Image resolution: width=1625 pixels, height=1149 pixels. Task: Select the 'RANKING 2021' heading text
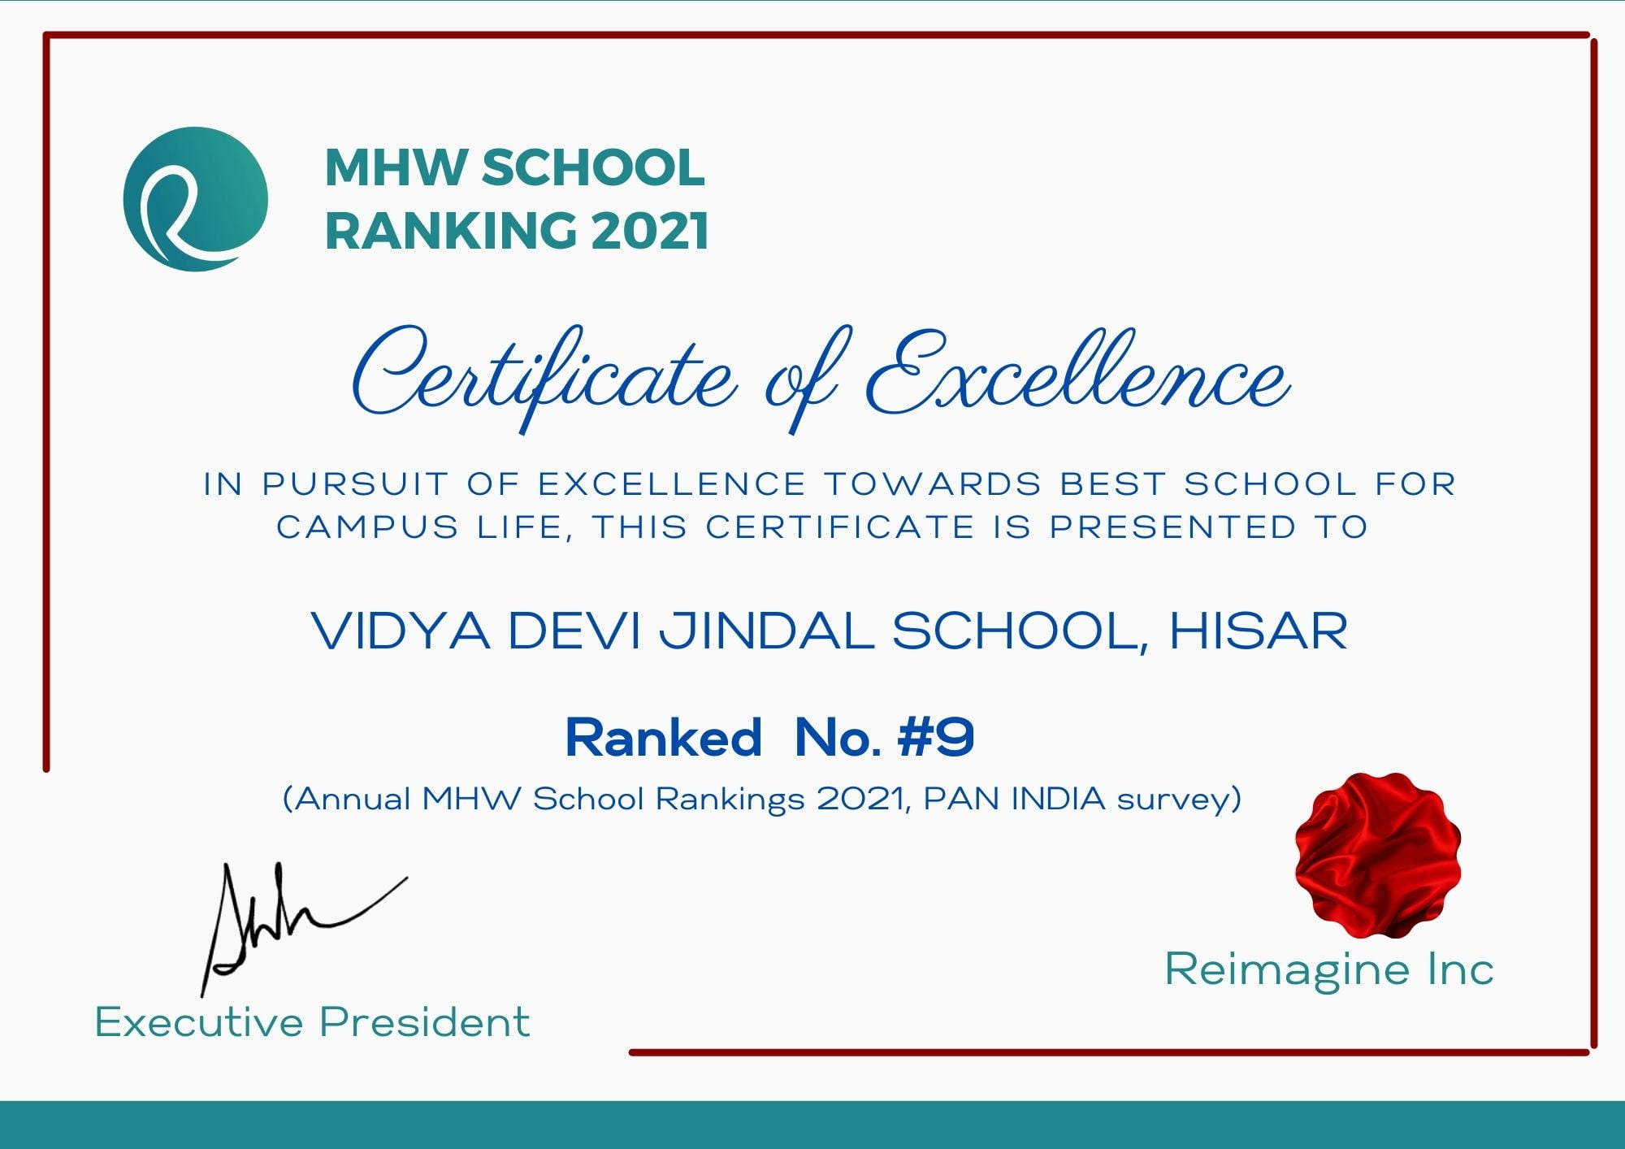click(x=517, y=231)
